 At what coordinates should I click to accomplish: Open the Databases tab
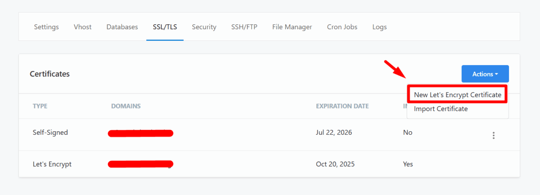pyautogui.click(x=122, y=27)
